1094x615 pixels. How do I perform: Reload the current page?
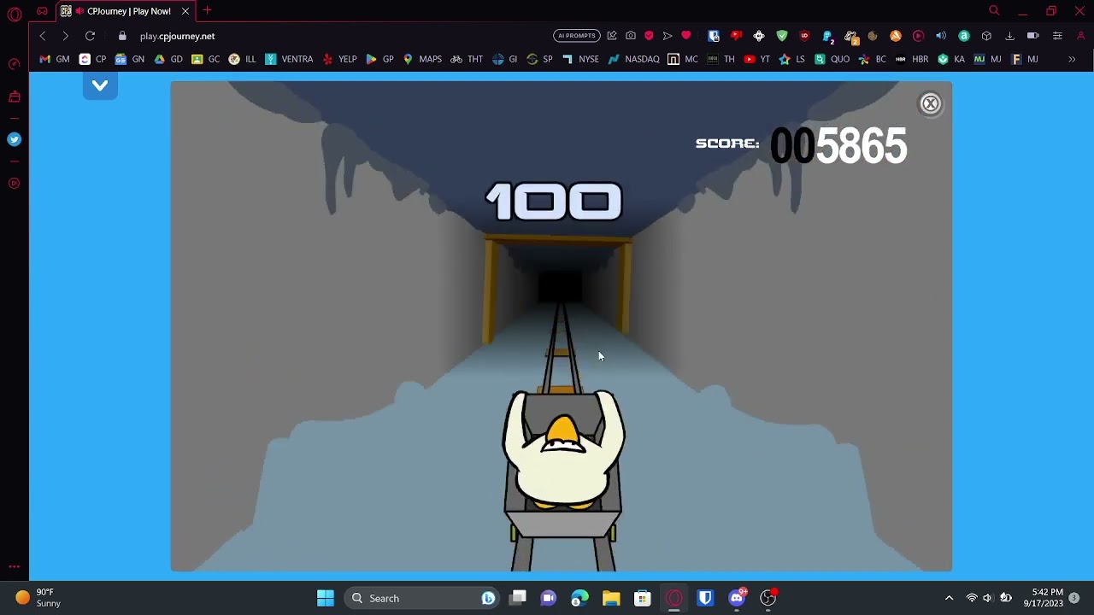pos(90,36)
